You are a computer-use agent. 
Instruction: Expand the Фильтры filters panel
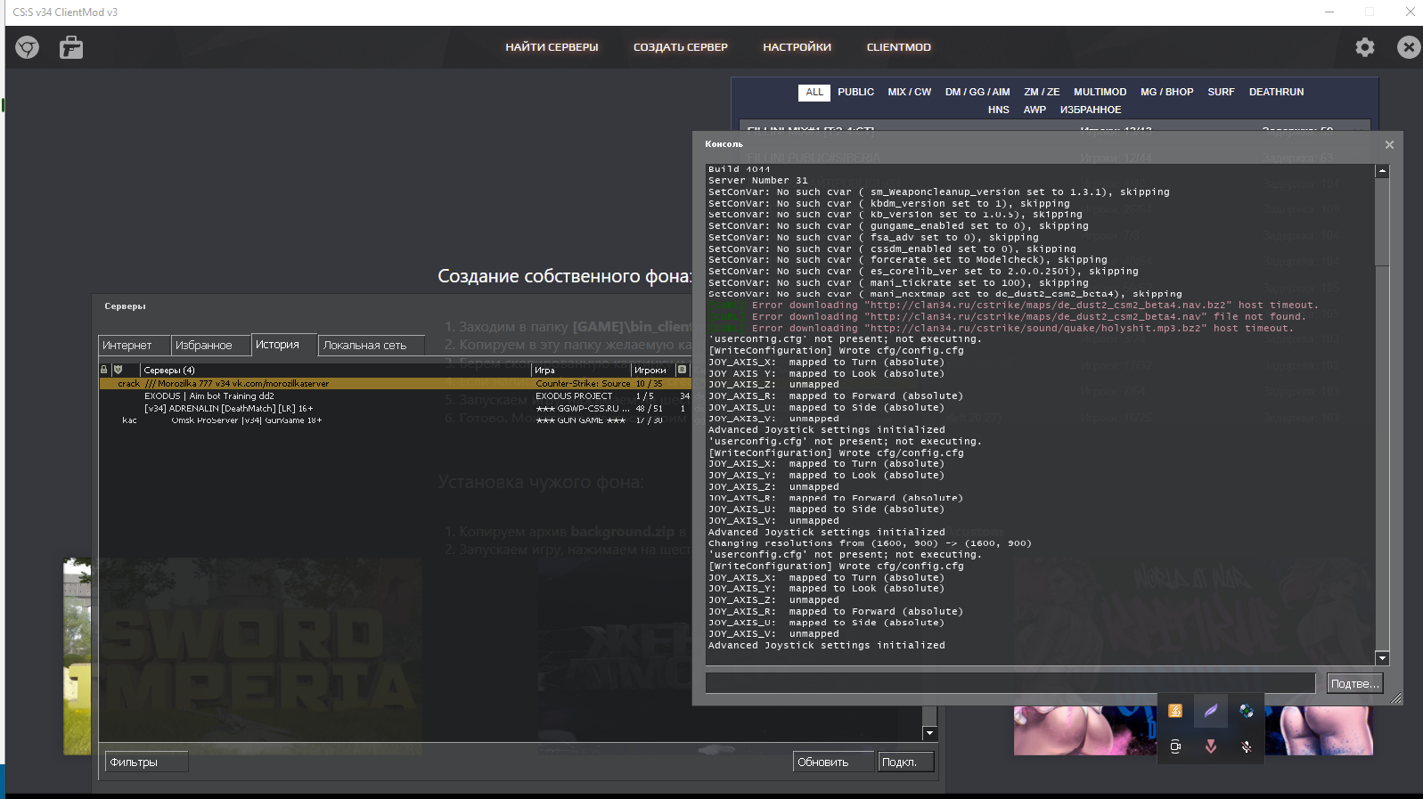pos(146,762)
